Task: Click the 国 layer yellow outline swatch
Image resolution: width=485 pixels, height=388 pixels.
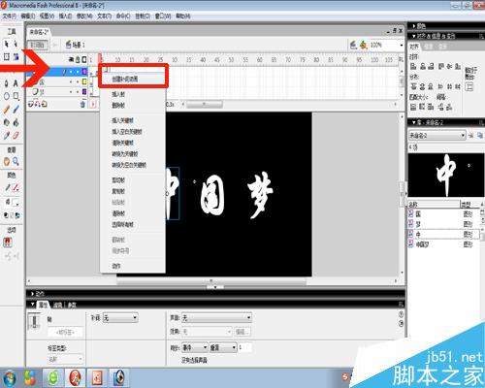Action: (x=84, y=81)
